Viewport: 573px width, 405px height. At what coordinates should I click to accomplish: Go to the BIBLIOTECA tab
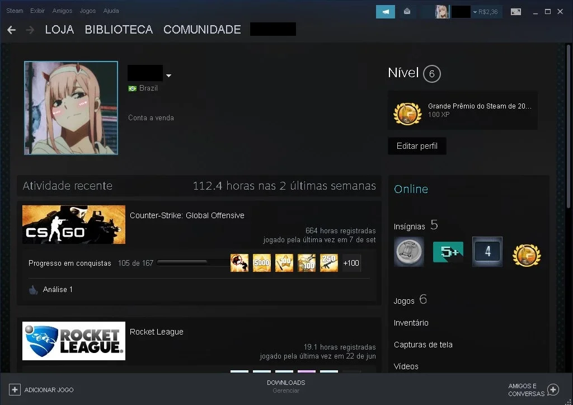tap(119, 30)
